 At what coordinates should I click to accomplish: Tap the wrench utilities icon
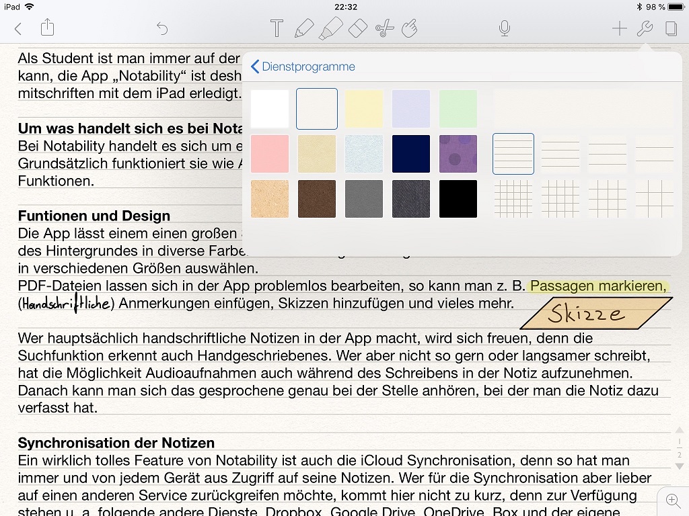[x=645, y=28]
